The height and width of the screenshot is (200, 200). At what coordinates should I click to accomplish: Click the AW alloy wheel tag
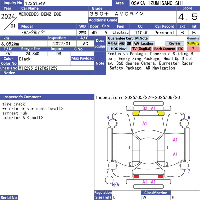(x=136, y=43)
